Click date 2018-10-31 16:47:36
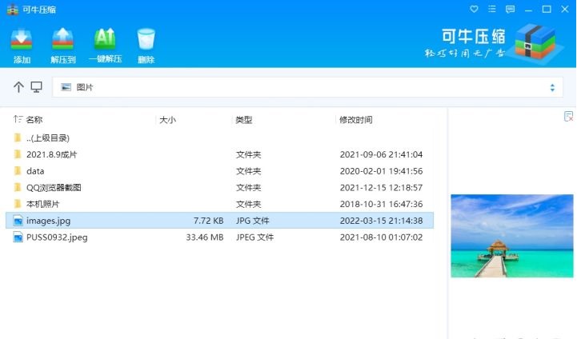577x339 pixels. click(x=381, y=204)
